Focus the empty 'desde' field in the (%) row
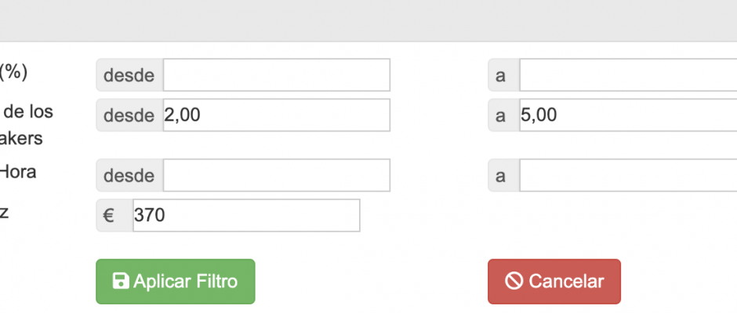The height and width of the screenshot is (313, 737). [276, 75]
